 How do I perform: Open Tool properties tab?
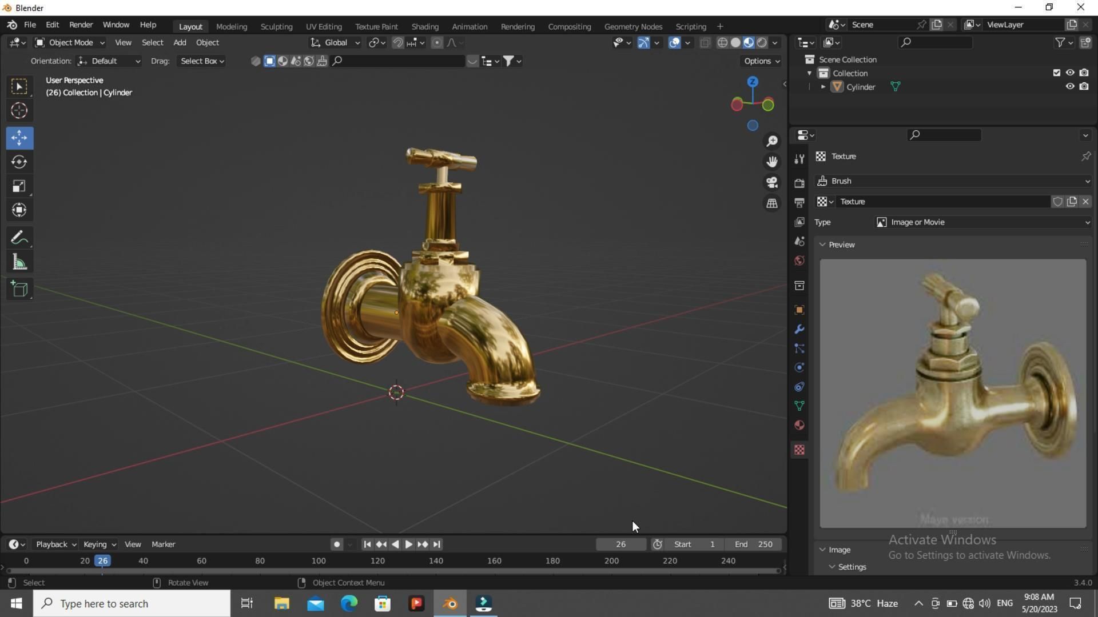point(799,159)
